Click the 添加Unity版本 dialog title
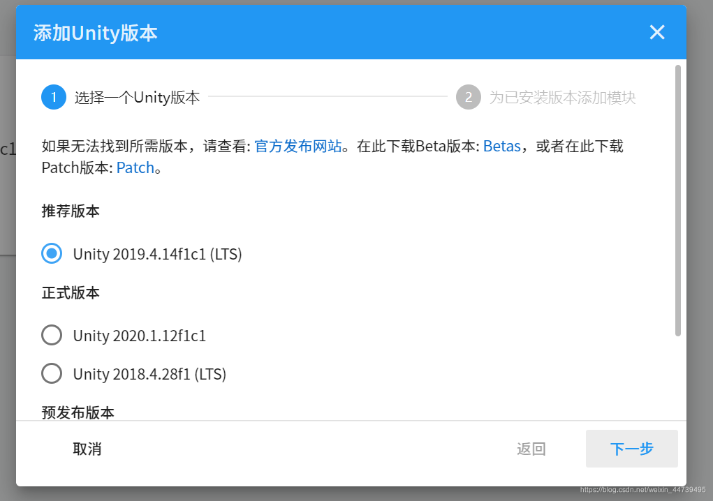The width and height of the screenshot is (713, 501). [96, 33]
